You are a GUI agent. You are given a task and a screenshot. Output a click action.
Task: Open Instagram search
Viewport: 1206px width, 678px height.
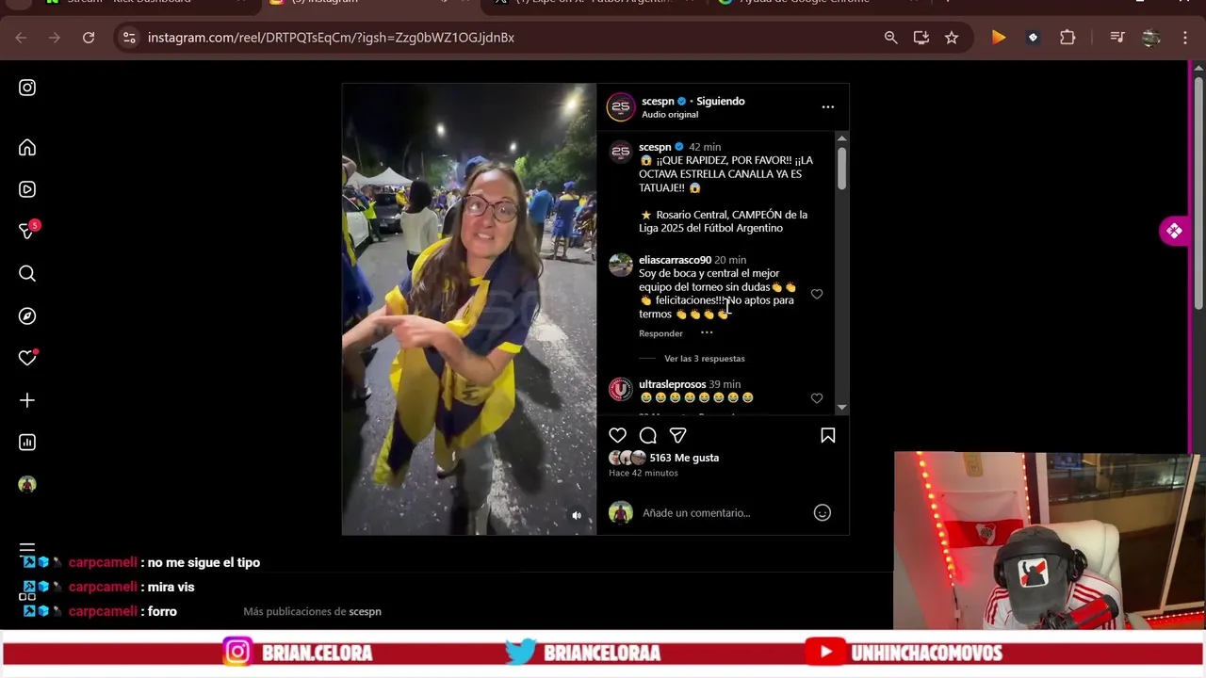point(27,274)
